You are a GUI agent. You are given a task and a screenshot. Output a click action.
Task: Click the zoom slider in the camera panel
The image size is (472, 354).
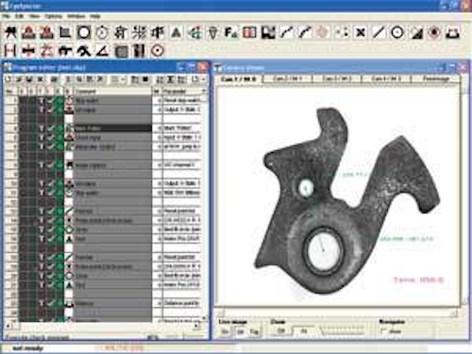342,331
